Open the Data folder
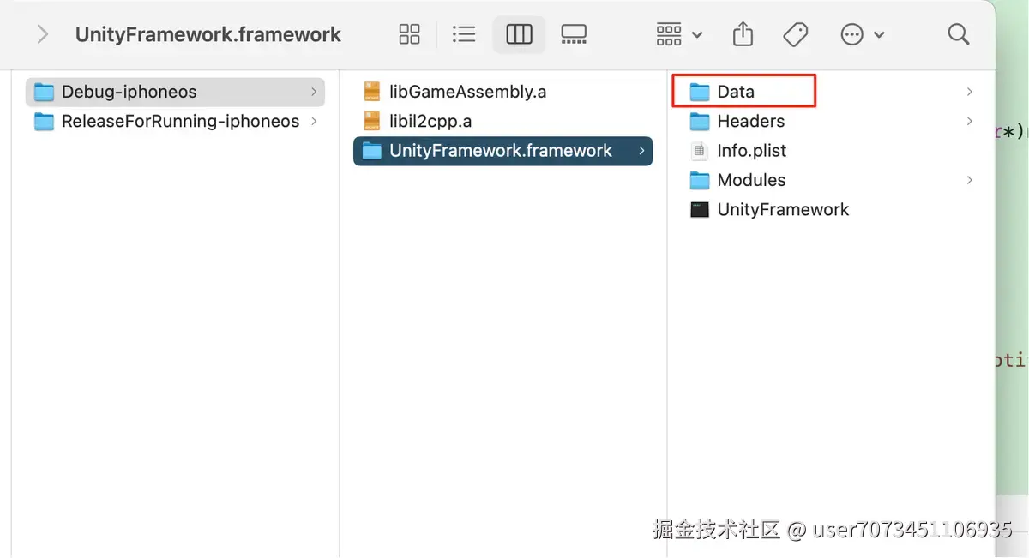This screenshot has height=558, width=1029. (735, 92)
